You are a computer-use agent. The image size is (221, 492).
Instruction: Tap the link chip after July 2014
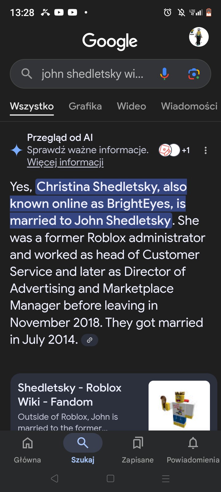click(x=90, y=340)
